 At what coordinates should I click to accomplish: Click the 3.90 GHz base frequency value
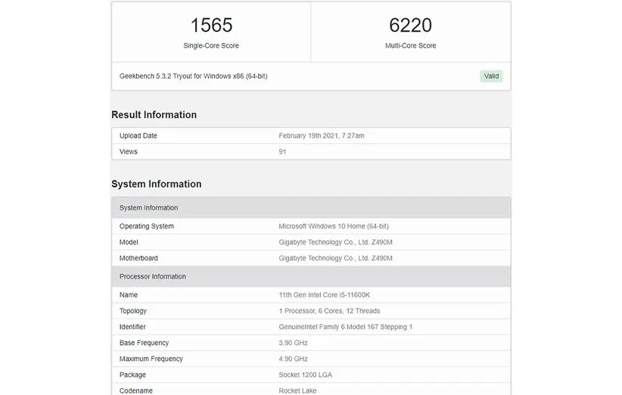(x=295, y=343)
